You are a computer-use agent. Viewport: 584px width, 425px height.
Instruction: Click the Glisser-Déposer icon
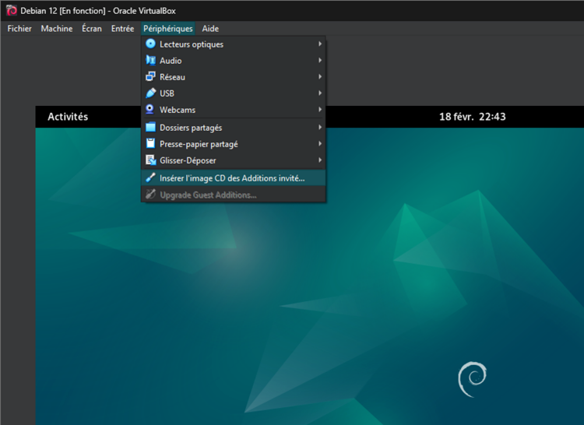150,160
